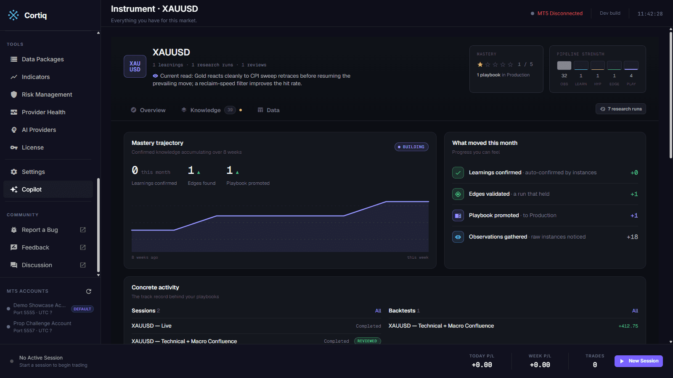The height and width of the screenshot is (378, 673).
Task: Switch to the Data tab
Action: point(268,110)
